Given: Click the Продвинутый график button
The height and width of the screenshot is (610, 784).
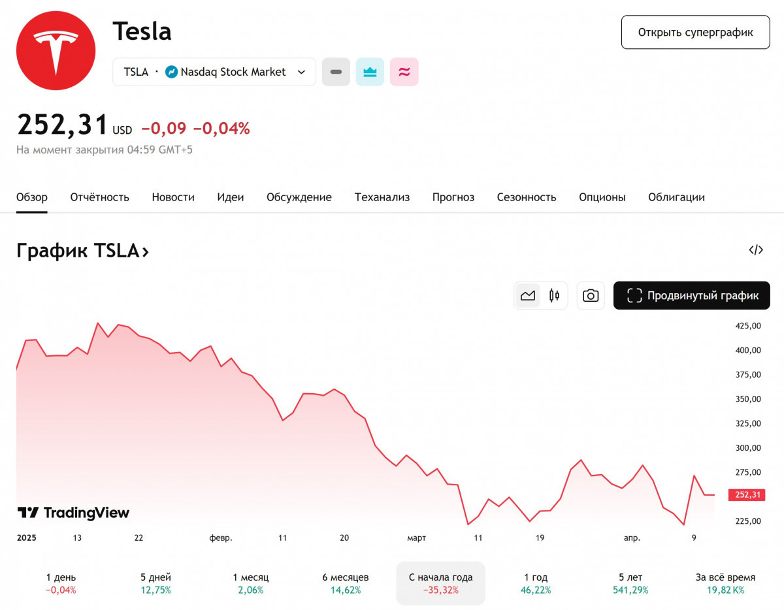Looking at the screenshot, I should click(x=691, y=296).
